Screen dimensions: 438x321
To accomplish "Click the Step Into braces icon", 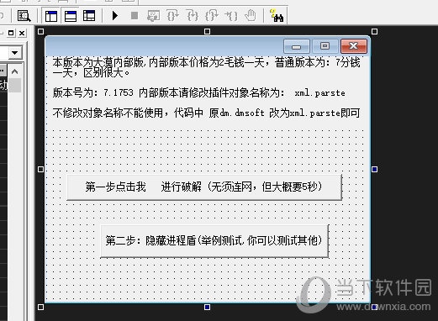I will [173, 15].
